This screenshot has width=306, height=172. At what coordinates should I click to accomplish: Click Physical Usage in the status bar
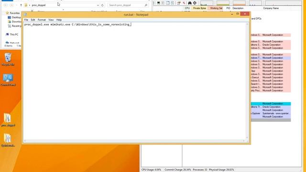click(221, 170)
